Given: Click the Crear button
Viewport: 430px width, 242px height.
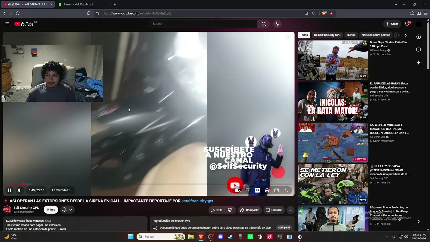Looking at the screenshot, I should click(x=392, y=24).
